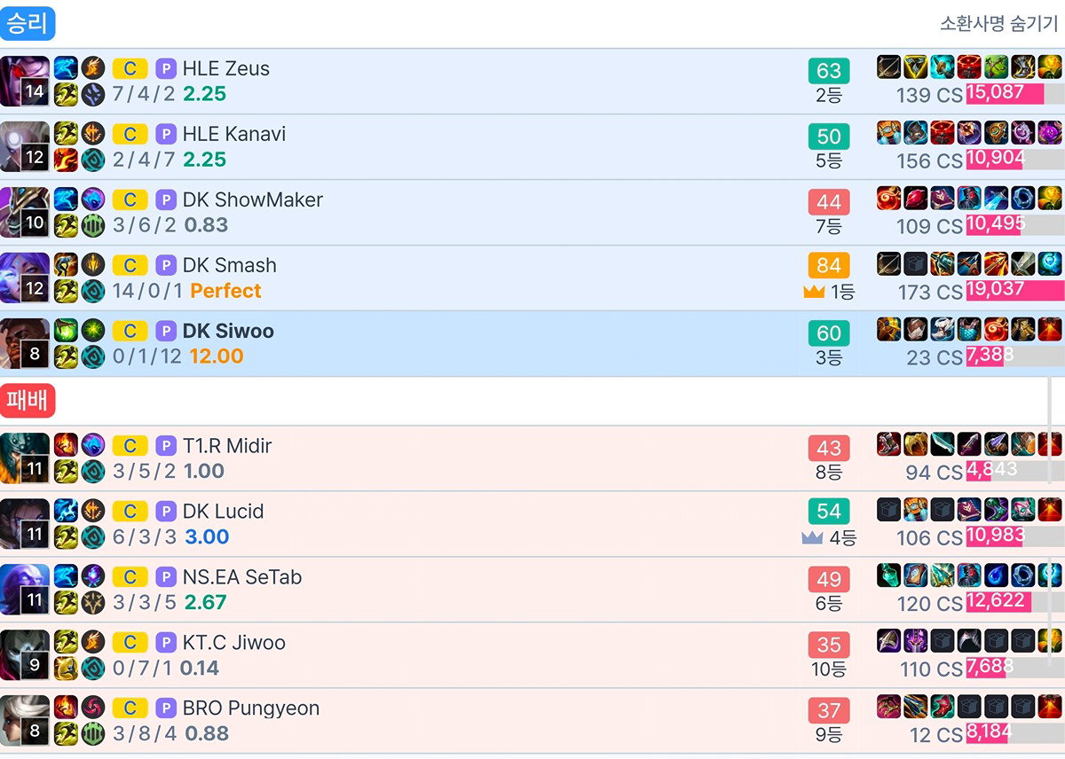Click NS.EA SeTab's 12,622 damage bar
The width and height of the screenshot is (1065, 759).
[x=1014, y=603]
